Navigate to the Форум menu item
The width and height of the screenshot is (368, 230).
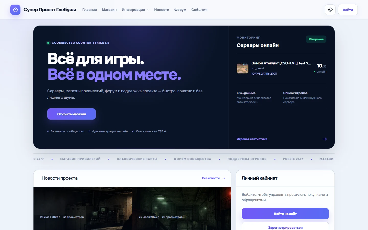(x=180, y=10)
